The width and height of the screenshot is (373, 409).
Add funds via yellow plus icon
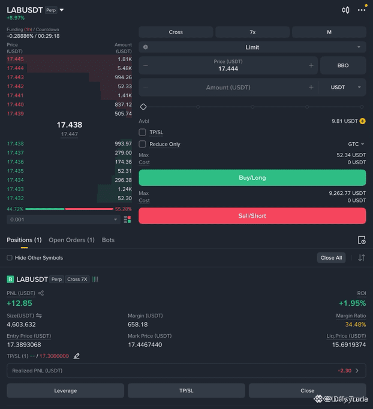tap(363, 121)
